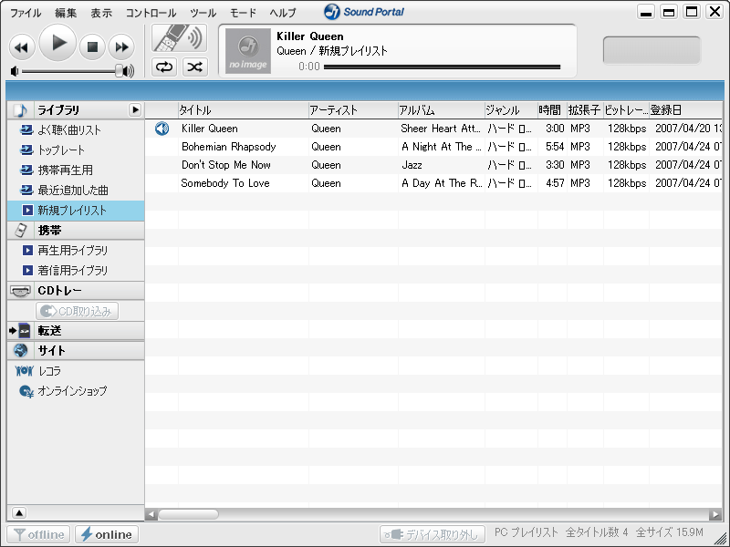Open the 表示 menu
Viewport: 730px width, 547px height.
[101, 13]
